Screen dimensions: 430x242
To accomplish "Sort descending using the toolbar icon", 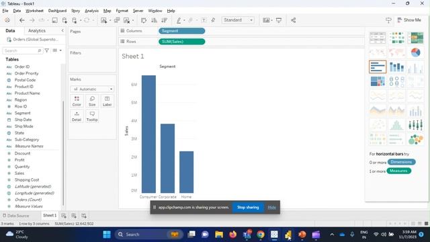I will (164, 20).
